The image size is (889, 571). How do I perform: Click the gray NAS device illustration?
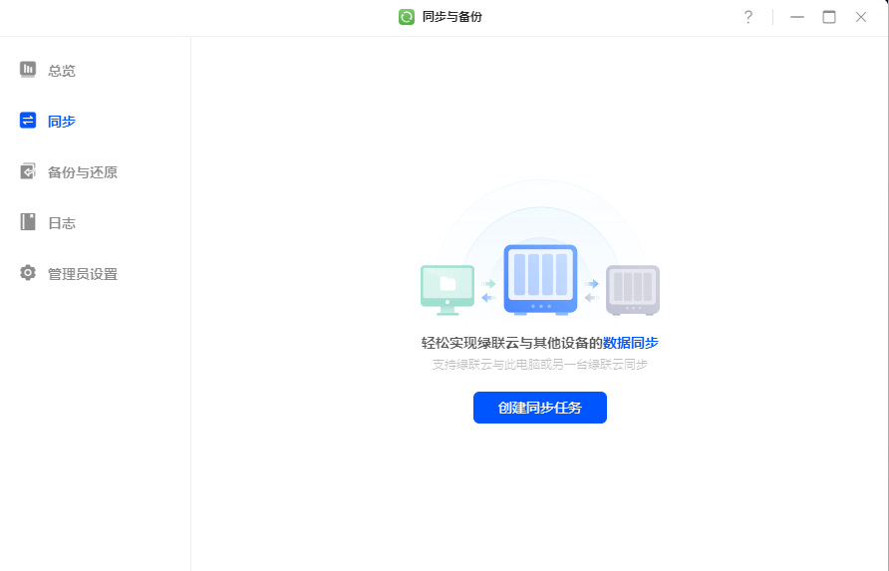[633, 289]
